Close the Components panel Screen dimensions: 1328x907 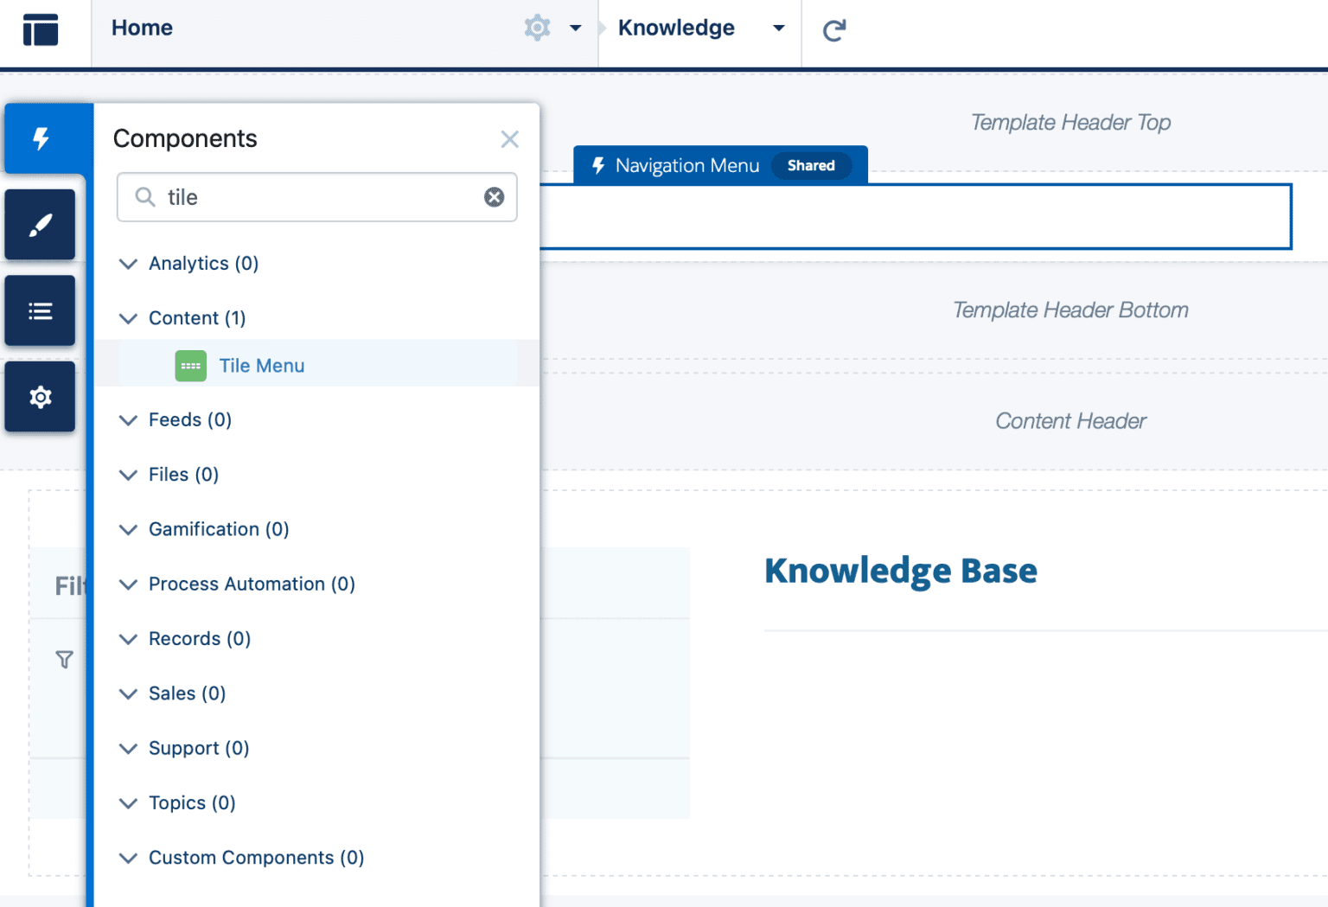point(509,138)
